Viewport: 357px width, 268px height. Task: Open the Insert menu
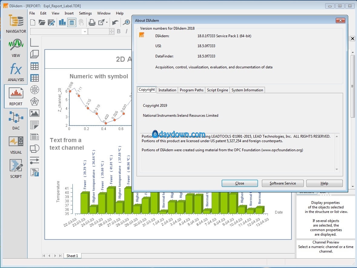(x=69, y=13)
